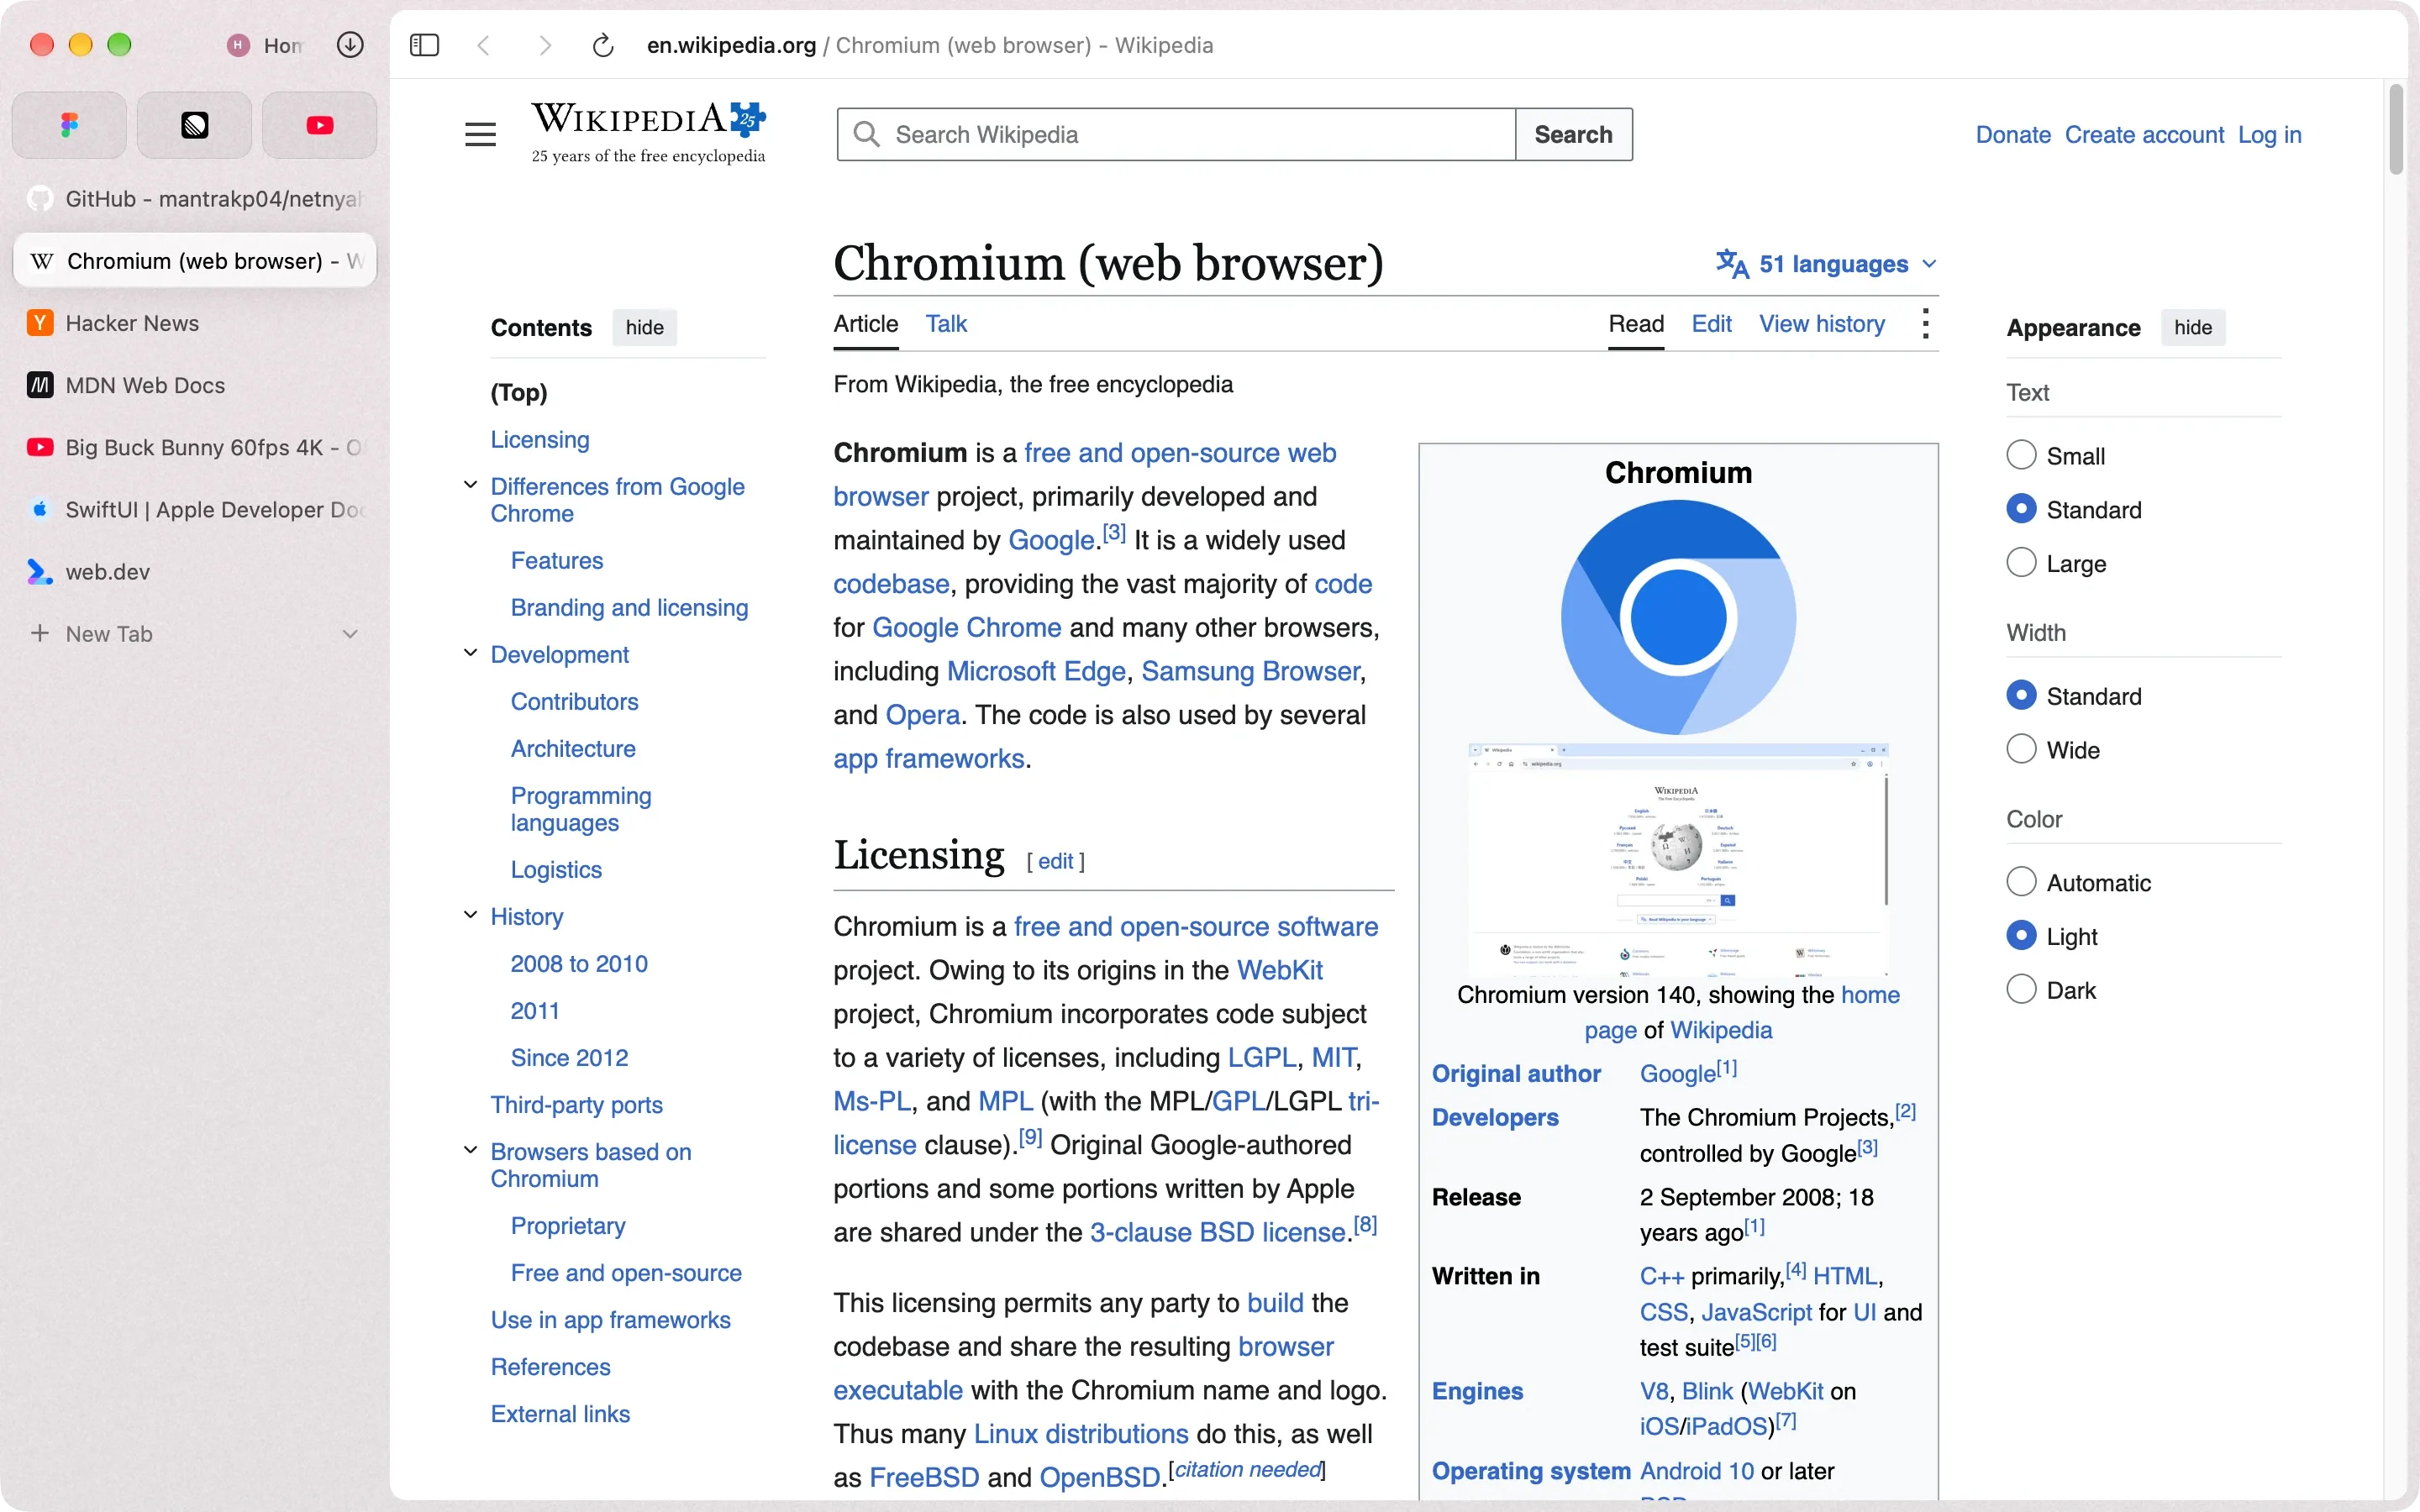Screen dimensions: 2420x1512
Task: Open the Microsoft Edge link
Action: coord(1036,671)
